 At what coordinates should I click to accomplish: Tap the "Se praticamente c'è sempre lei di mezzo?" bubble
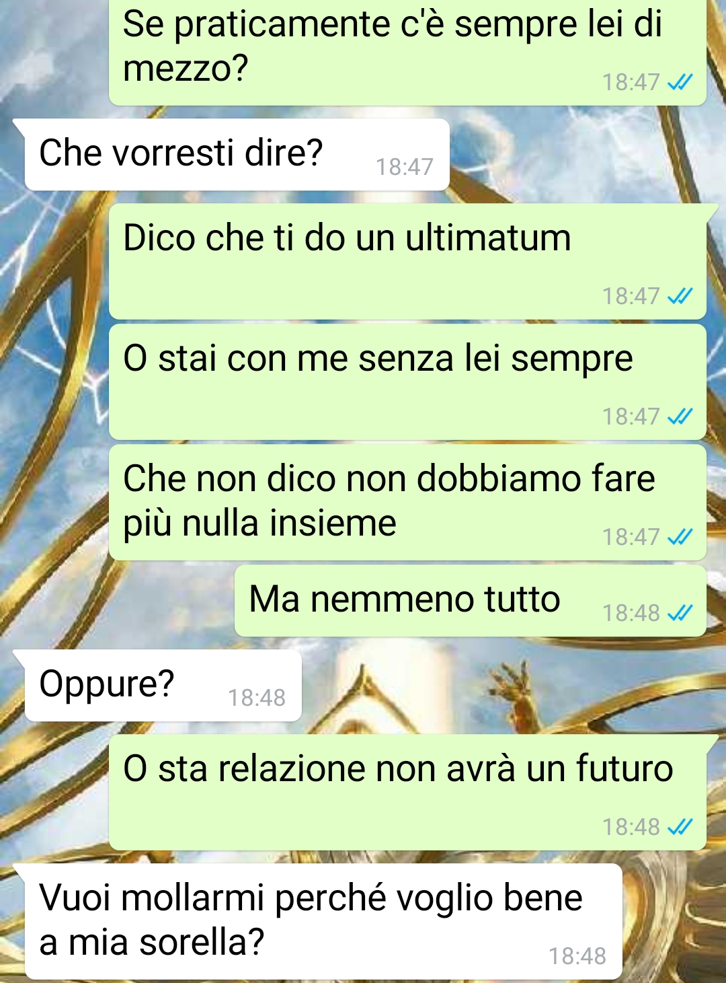407,52
